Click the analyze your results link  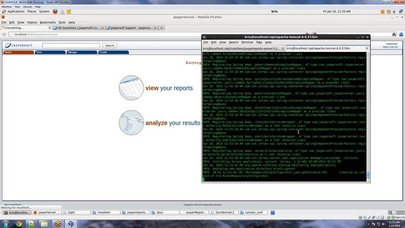(173, 123)
